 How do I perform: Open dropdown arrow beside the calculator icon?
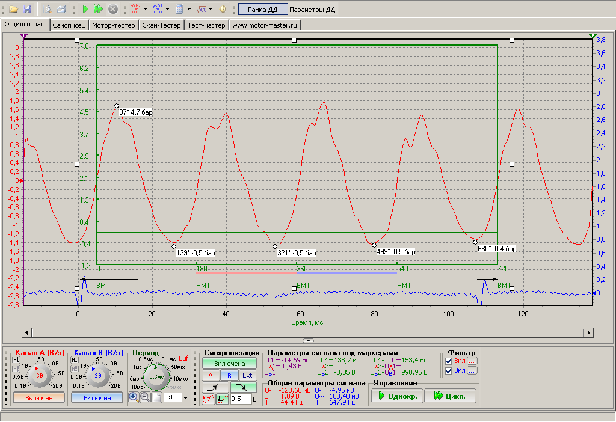[x=189, y=9]
